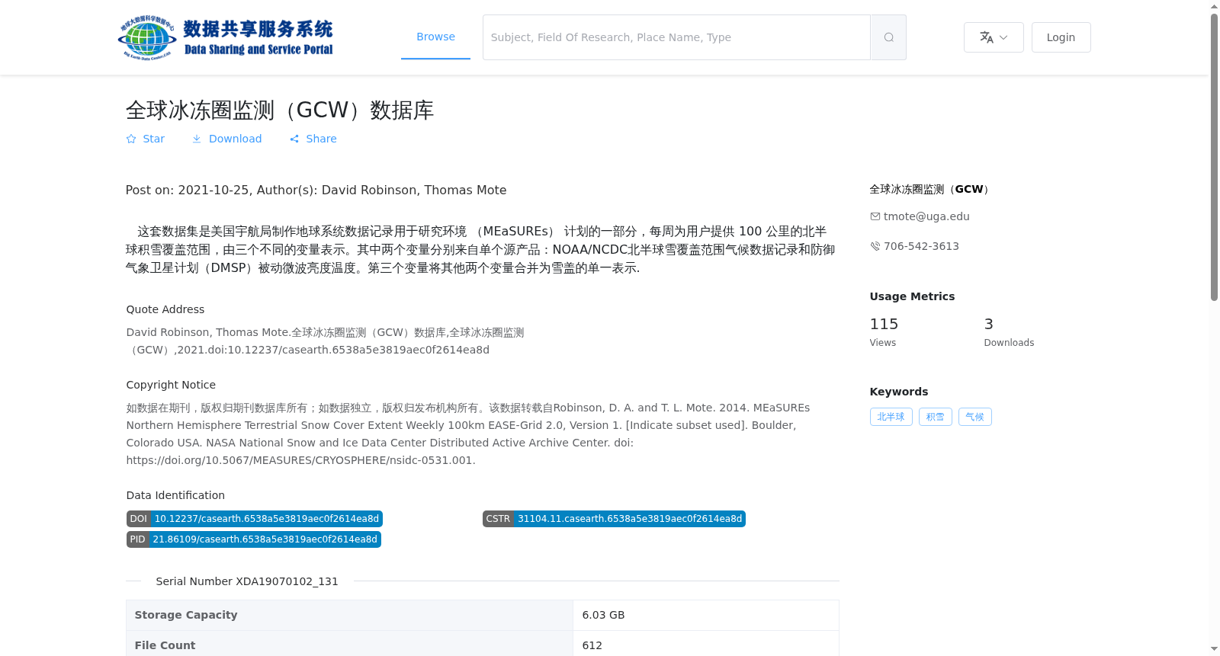Select the 积雪 keyword tag

pos(936,417)
